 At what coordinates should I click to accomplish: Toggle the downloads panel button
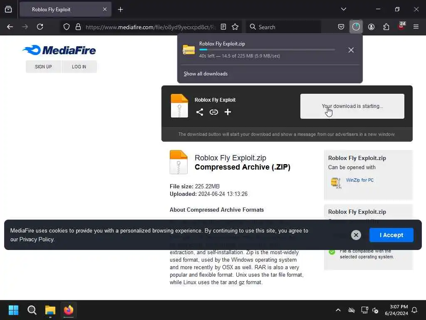coord(356,27)
